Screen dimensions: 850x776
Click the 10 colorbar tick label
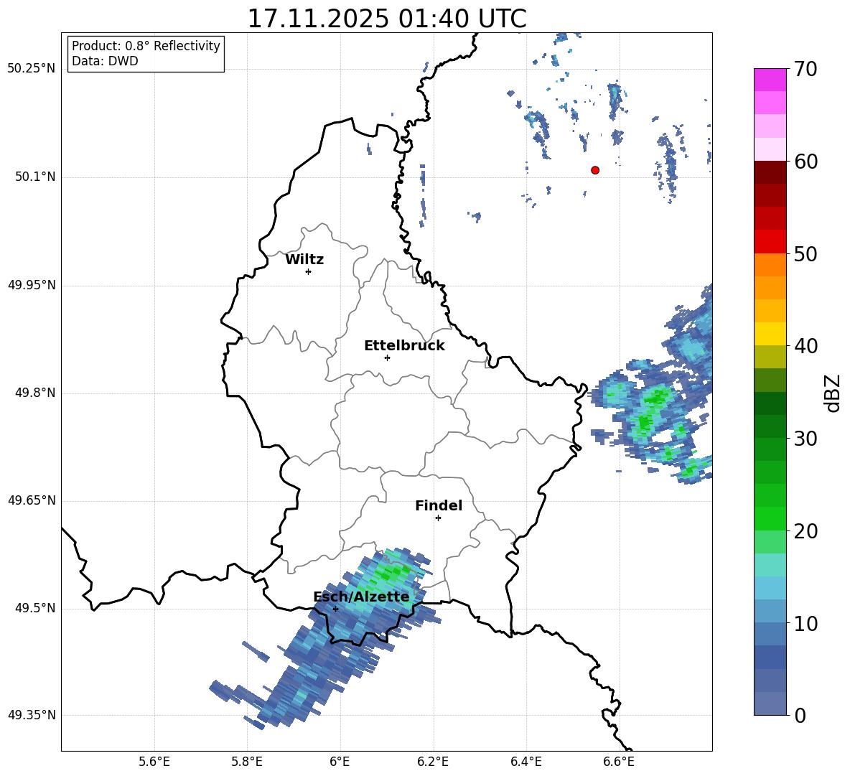[805, 623]
